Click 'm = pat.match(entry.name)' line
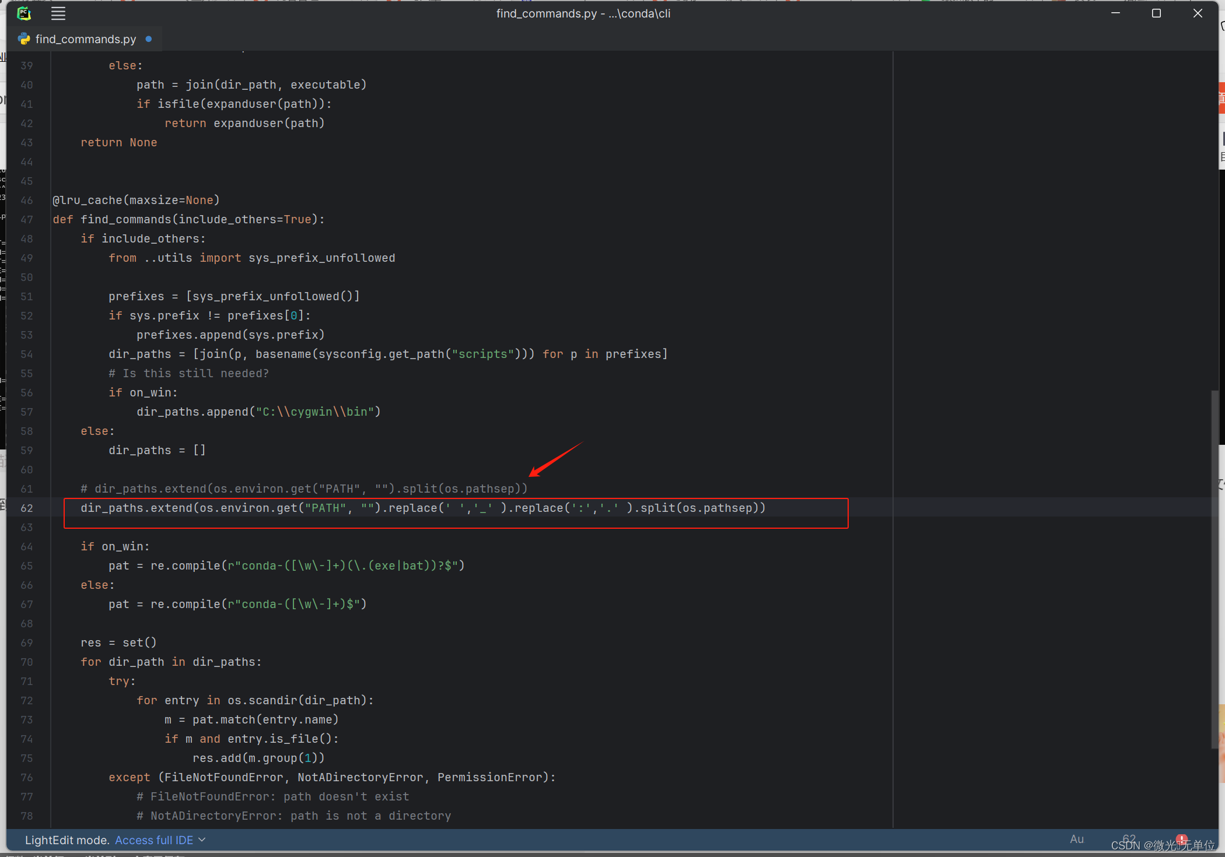The height and width of the screenshot is (857, 1225). 251,720
